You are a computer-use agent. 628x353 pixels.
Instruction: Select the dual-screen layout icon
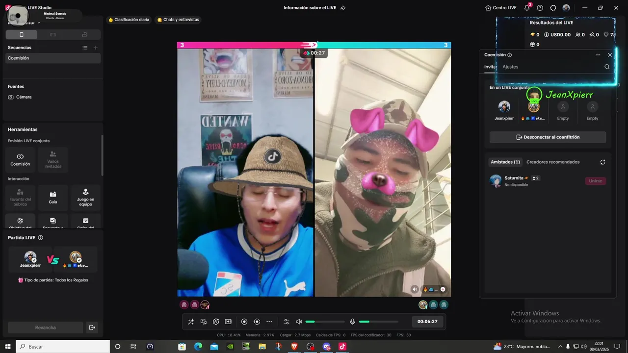(x=84, y=35)
